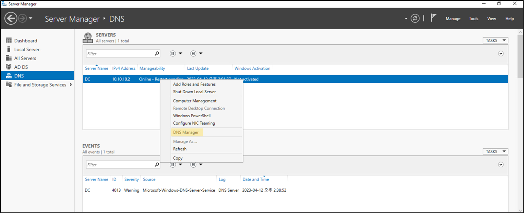
Task: Click the All Servers sidebar icon
Action: point(9,58)
